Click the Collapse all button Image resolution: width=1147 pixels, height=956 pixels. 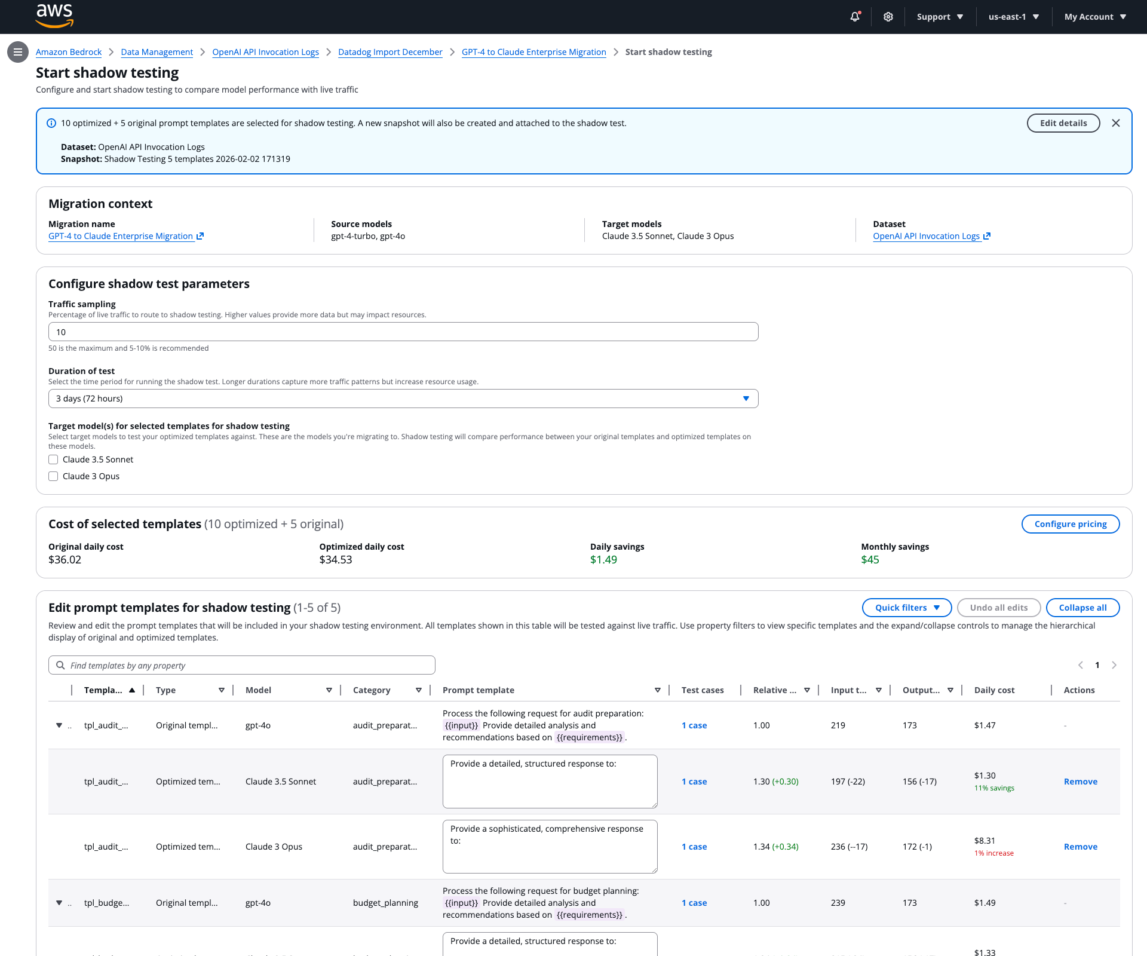point(1082,608)
